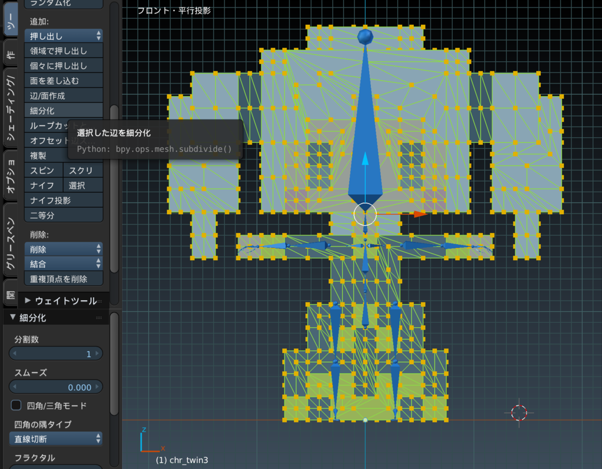This screenshot has width=602, height=469.
Task: Open the オプショ options tab
Action: pos(11,175)
